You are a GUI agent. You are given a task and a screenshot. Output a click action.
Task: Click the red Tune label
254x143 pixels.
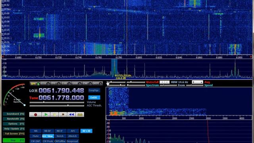(33, 98)
